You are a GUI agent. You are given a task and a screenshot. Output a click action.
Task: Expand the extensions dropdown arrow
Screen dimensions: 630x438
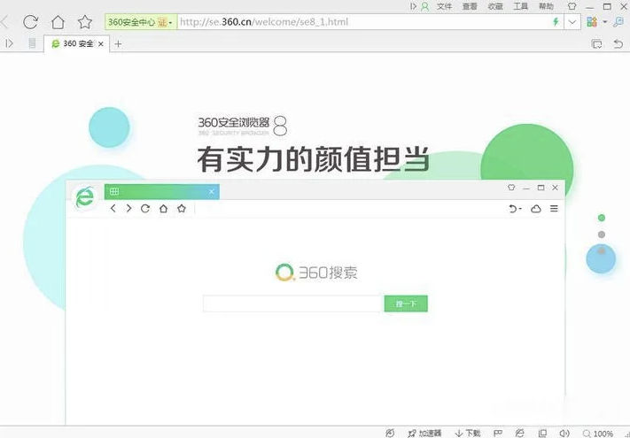[x=604, y=22]
